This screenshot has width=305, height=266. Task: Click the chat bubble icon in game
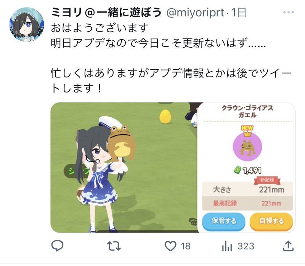coord(193,221)
